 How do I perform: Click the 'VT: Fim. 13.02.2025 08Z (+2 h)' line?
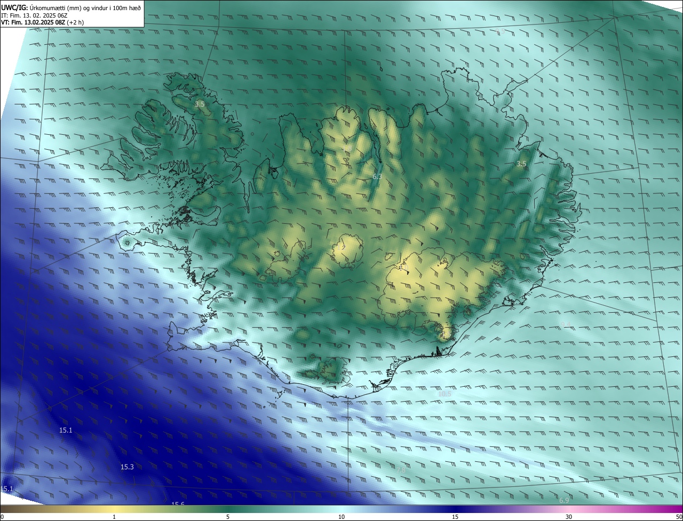[x=42, y=22]
